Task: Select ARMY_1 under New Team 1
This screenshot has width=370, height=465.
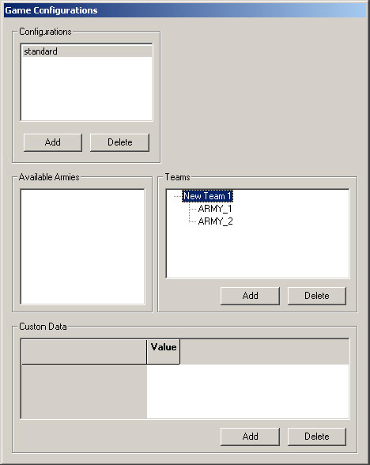Action: coord(215,209)
